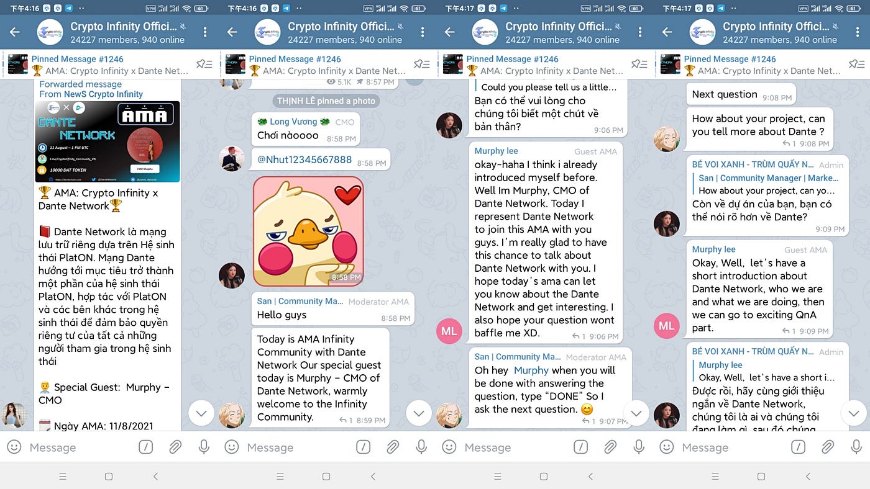
Task: Open the pink ML avatar beside the baffle me XD message
Action: coord(449,330)
